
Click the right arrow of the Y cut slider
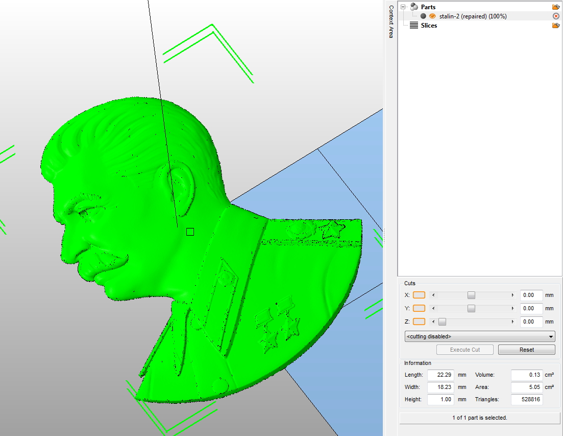pos(513,308)
